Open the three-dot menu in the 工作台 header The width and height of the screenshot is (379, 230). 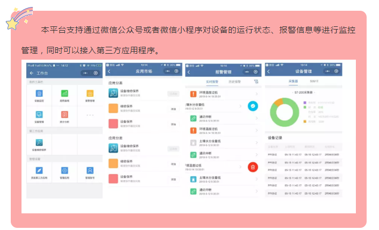point(85,73)
